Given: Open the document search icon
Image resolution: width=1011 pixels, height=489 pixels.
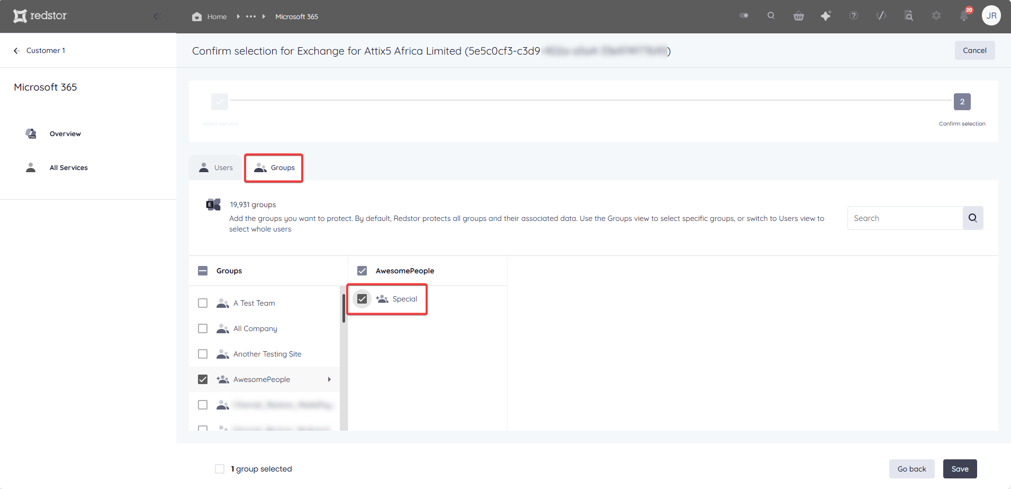Looking at the screenshot, I should [x=909, y=16].
